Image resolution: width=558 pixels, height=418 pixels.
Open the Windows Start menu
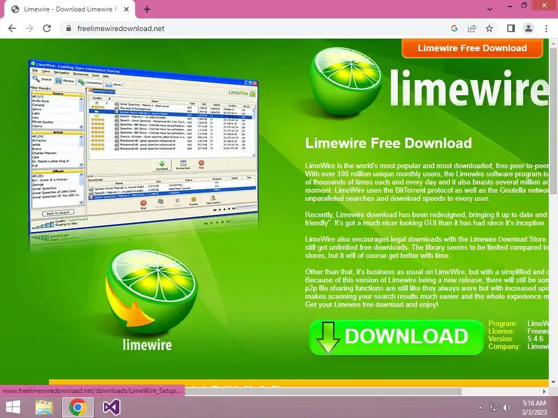click(x=13, y=407)
